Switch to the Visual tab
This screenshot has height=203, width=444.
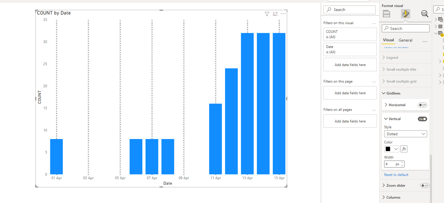tap(388, 40)
